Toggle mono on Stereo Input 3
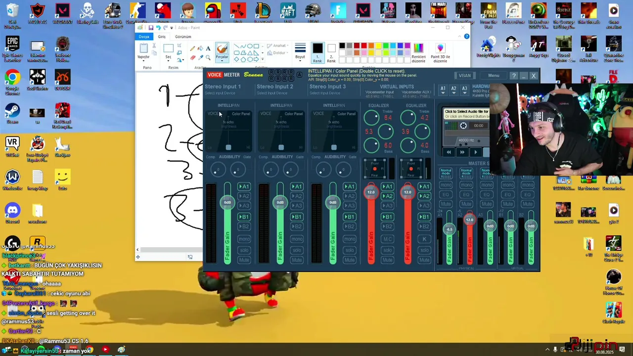This screenshot has height=356, width=633. click(x=350, y=239)
